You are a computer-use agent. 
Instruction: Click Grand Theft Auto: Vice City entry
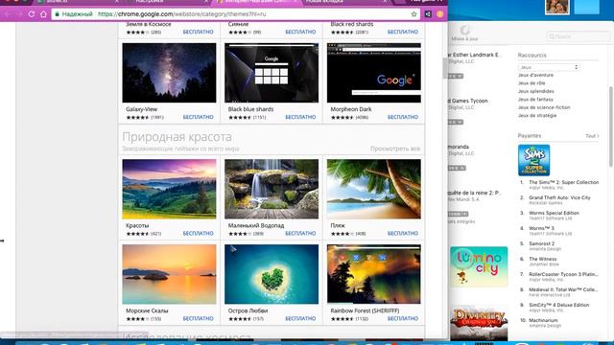(x=559, y=198)
